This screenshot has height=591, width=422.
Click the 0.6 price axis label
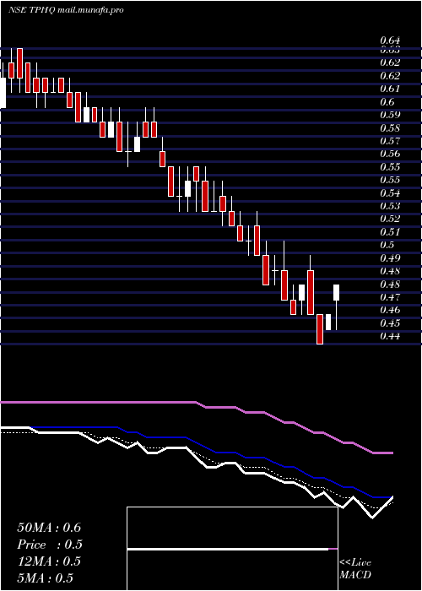pos(387,102)
